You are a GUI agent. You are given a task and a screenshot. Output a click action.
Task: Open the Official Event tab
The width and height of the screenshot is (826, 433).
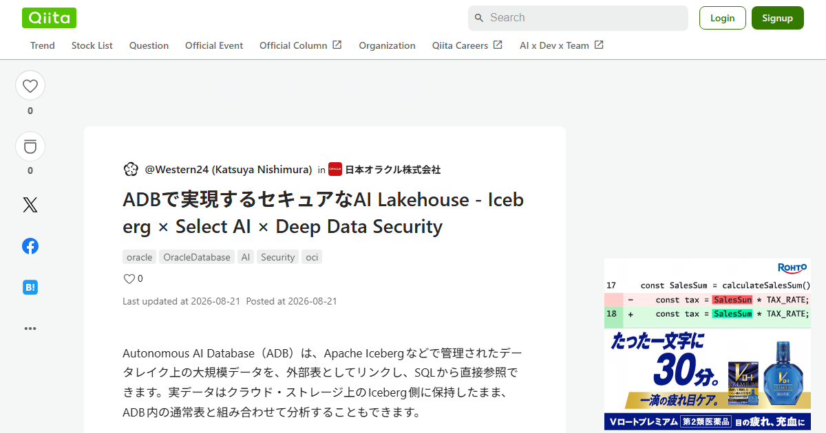pos(214,45)
